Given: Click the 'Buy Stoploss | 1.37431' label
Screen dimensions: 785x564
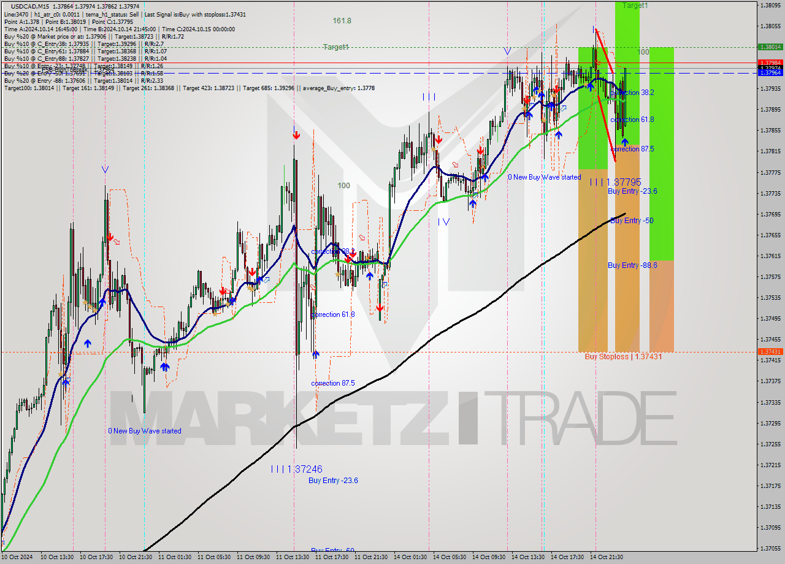Looking at the screenshot, I should tap(623, 356).
